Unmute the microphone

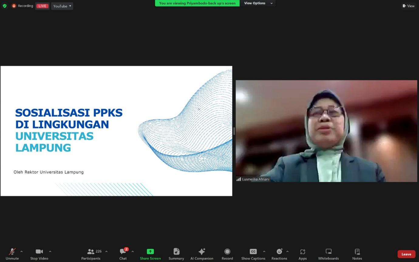click(12, 254)
